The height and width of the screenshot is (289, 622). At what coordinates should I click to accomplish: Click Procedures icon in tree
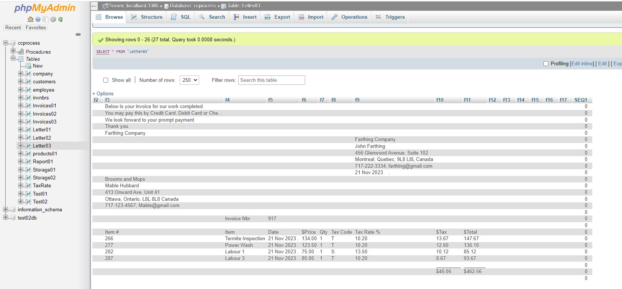21,52
